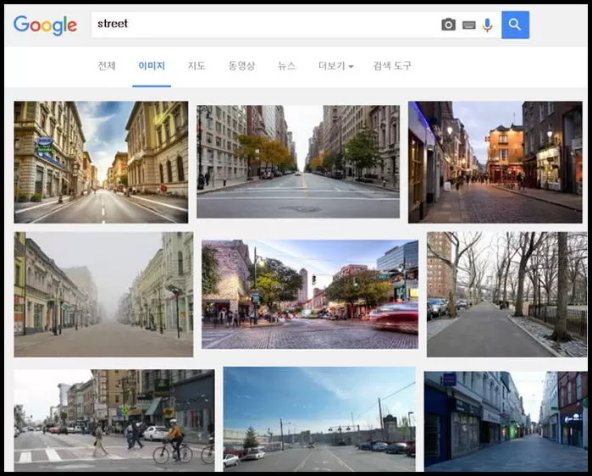Expand the 더보기 dropdown menu

coord(335,66)
